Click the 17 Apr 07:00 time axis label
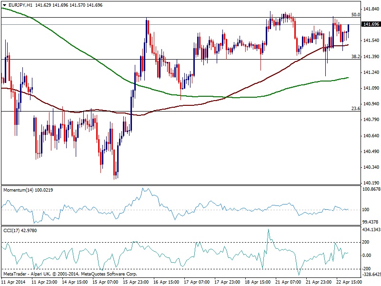The image size is (381, 286). click(197, 282)
